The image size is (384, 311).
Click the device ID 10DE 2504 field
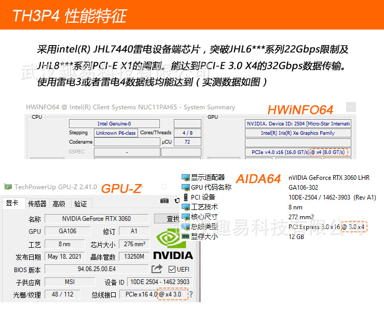(x=160, y=282)
